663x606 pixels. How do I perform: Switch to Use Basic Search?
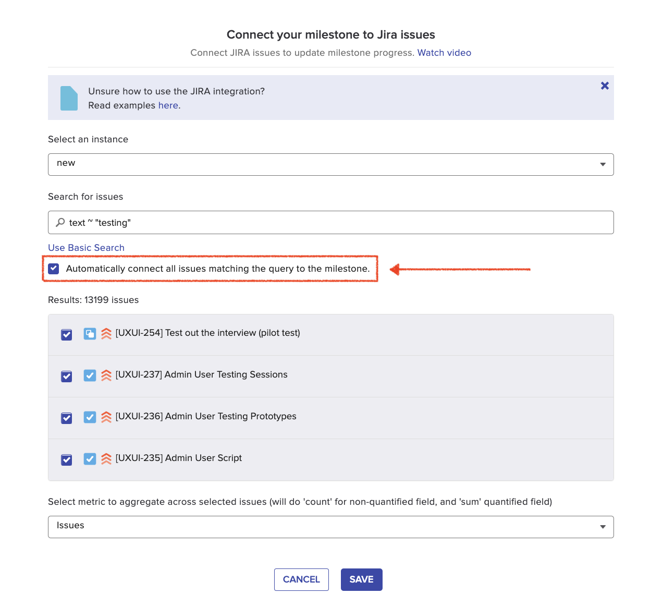[86, 248]
